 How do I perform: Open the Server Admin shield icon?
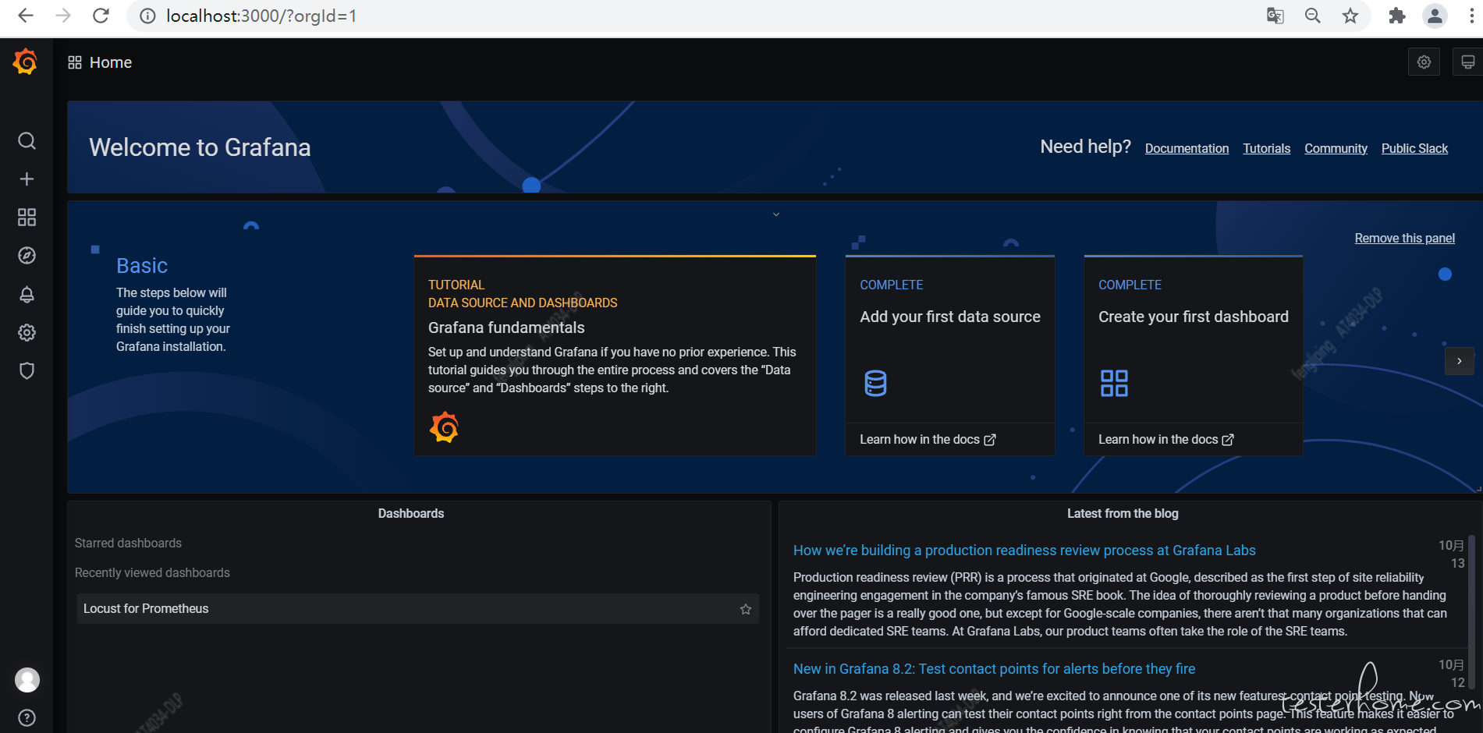pyautogui.click(x=27, y=370)
